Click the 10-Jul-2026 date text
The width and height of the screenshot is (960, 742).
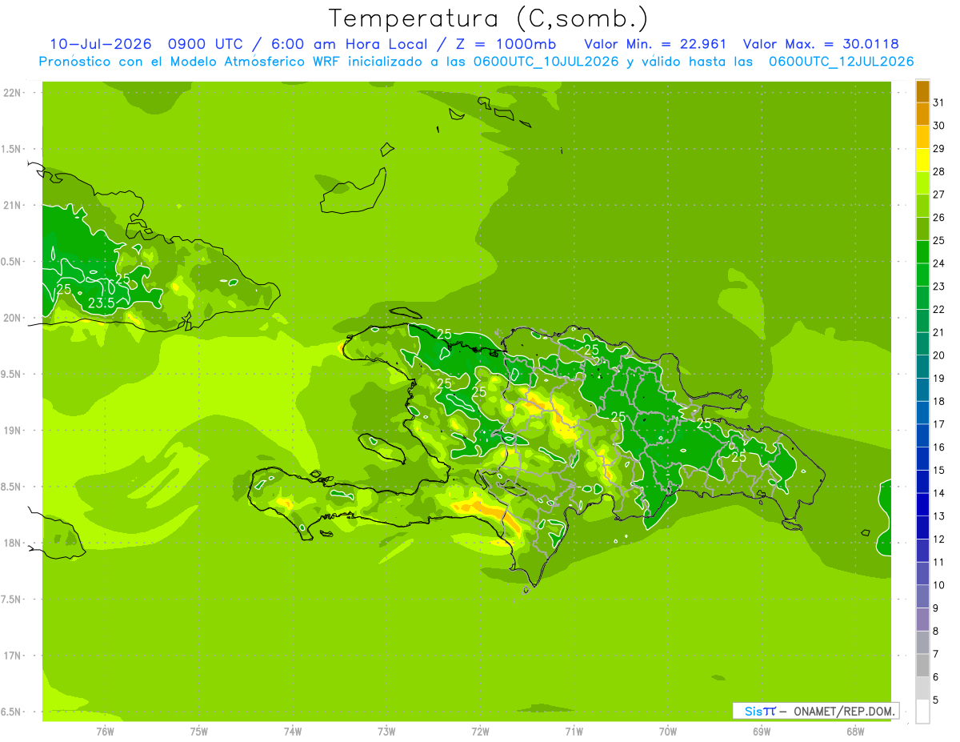pos(101,44)
